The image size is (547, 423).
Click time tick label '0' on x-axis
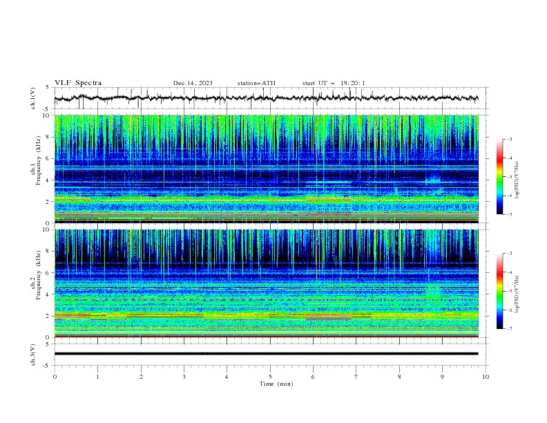pos(55,377)
